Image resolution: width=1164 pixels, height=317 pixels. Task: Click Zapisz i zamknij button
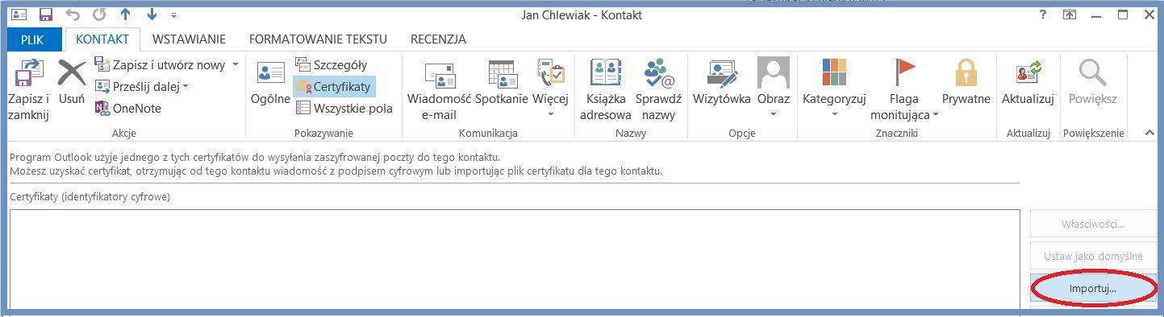pyautogui.click(x=28, y=90)
